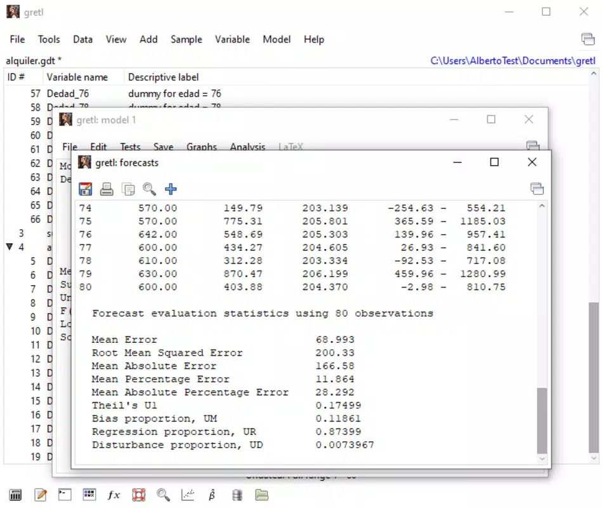Image resolution: width=602 pixels, height=508 pixels.
Task: Open the Variable menu
Action: tap(232, 39)
